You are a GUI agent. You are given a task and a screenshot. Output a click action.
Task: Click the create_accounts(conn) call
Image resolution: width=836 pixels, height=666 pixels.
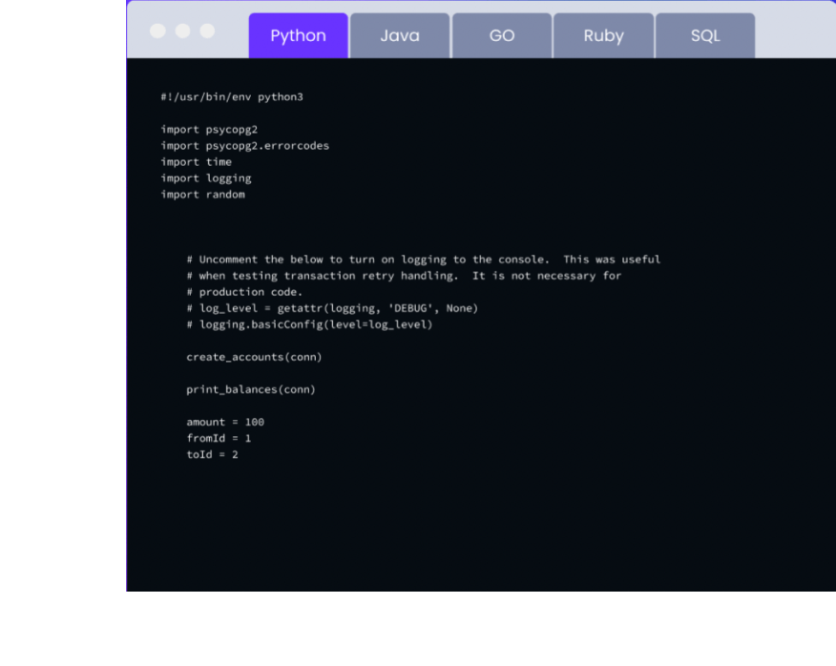[254, 357]
